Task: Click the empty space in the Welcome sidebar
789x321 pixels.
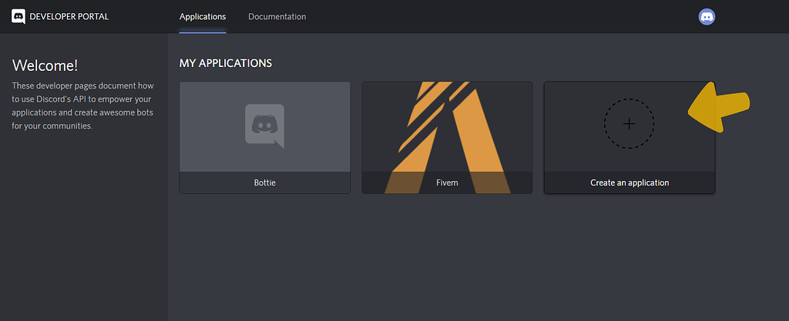Action: tap(83, 226)
